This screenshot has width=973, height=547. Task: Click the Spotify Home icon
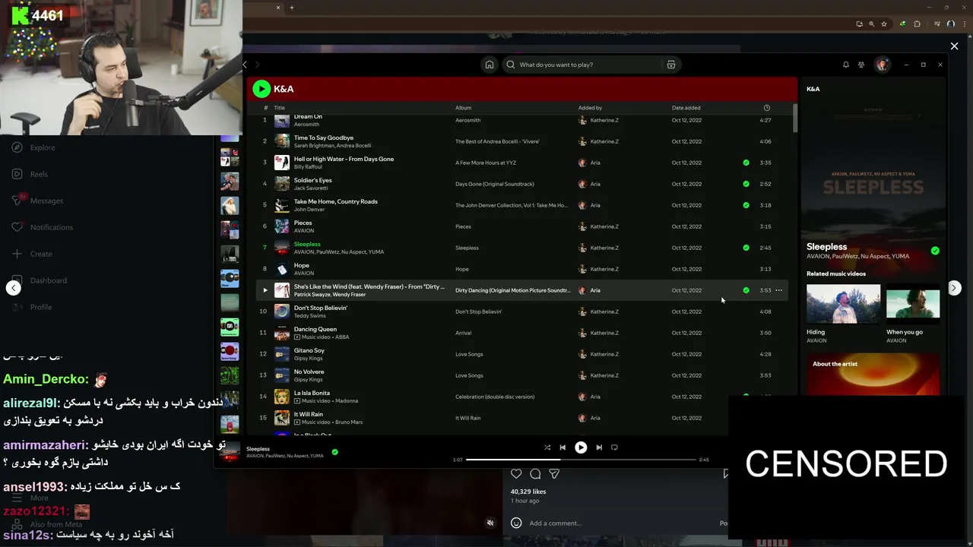pyautogui.click(x=490, y=65)
